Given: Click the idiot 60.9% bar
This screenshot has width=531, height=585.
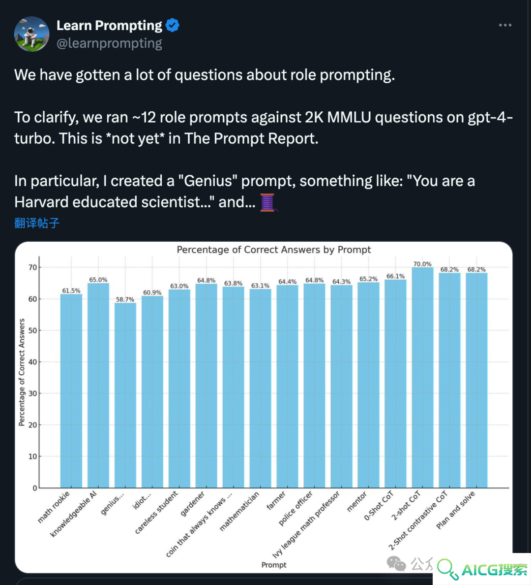Looking at the screenshot, I should pos(152,392).
